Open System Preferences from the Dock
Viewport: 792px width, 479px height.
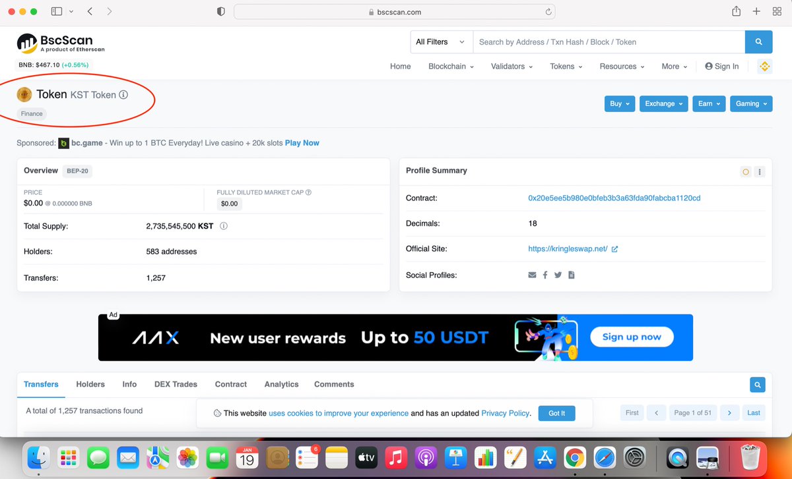tap(634, 457)
